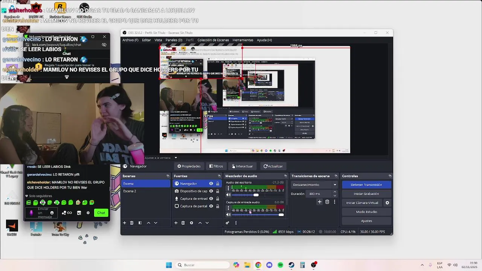
Task: Open Audio del escritorio options dots
Action: click(x=228, y=189)
